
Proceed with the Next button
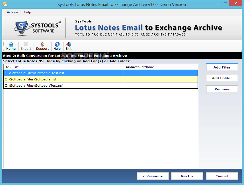click(x=187, y=176)
